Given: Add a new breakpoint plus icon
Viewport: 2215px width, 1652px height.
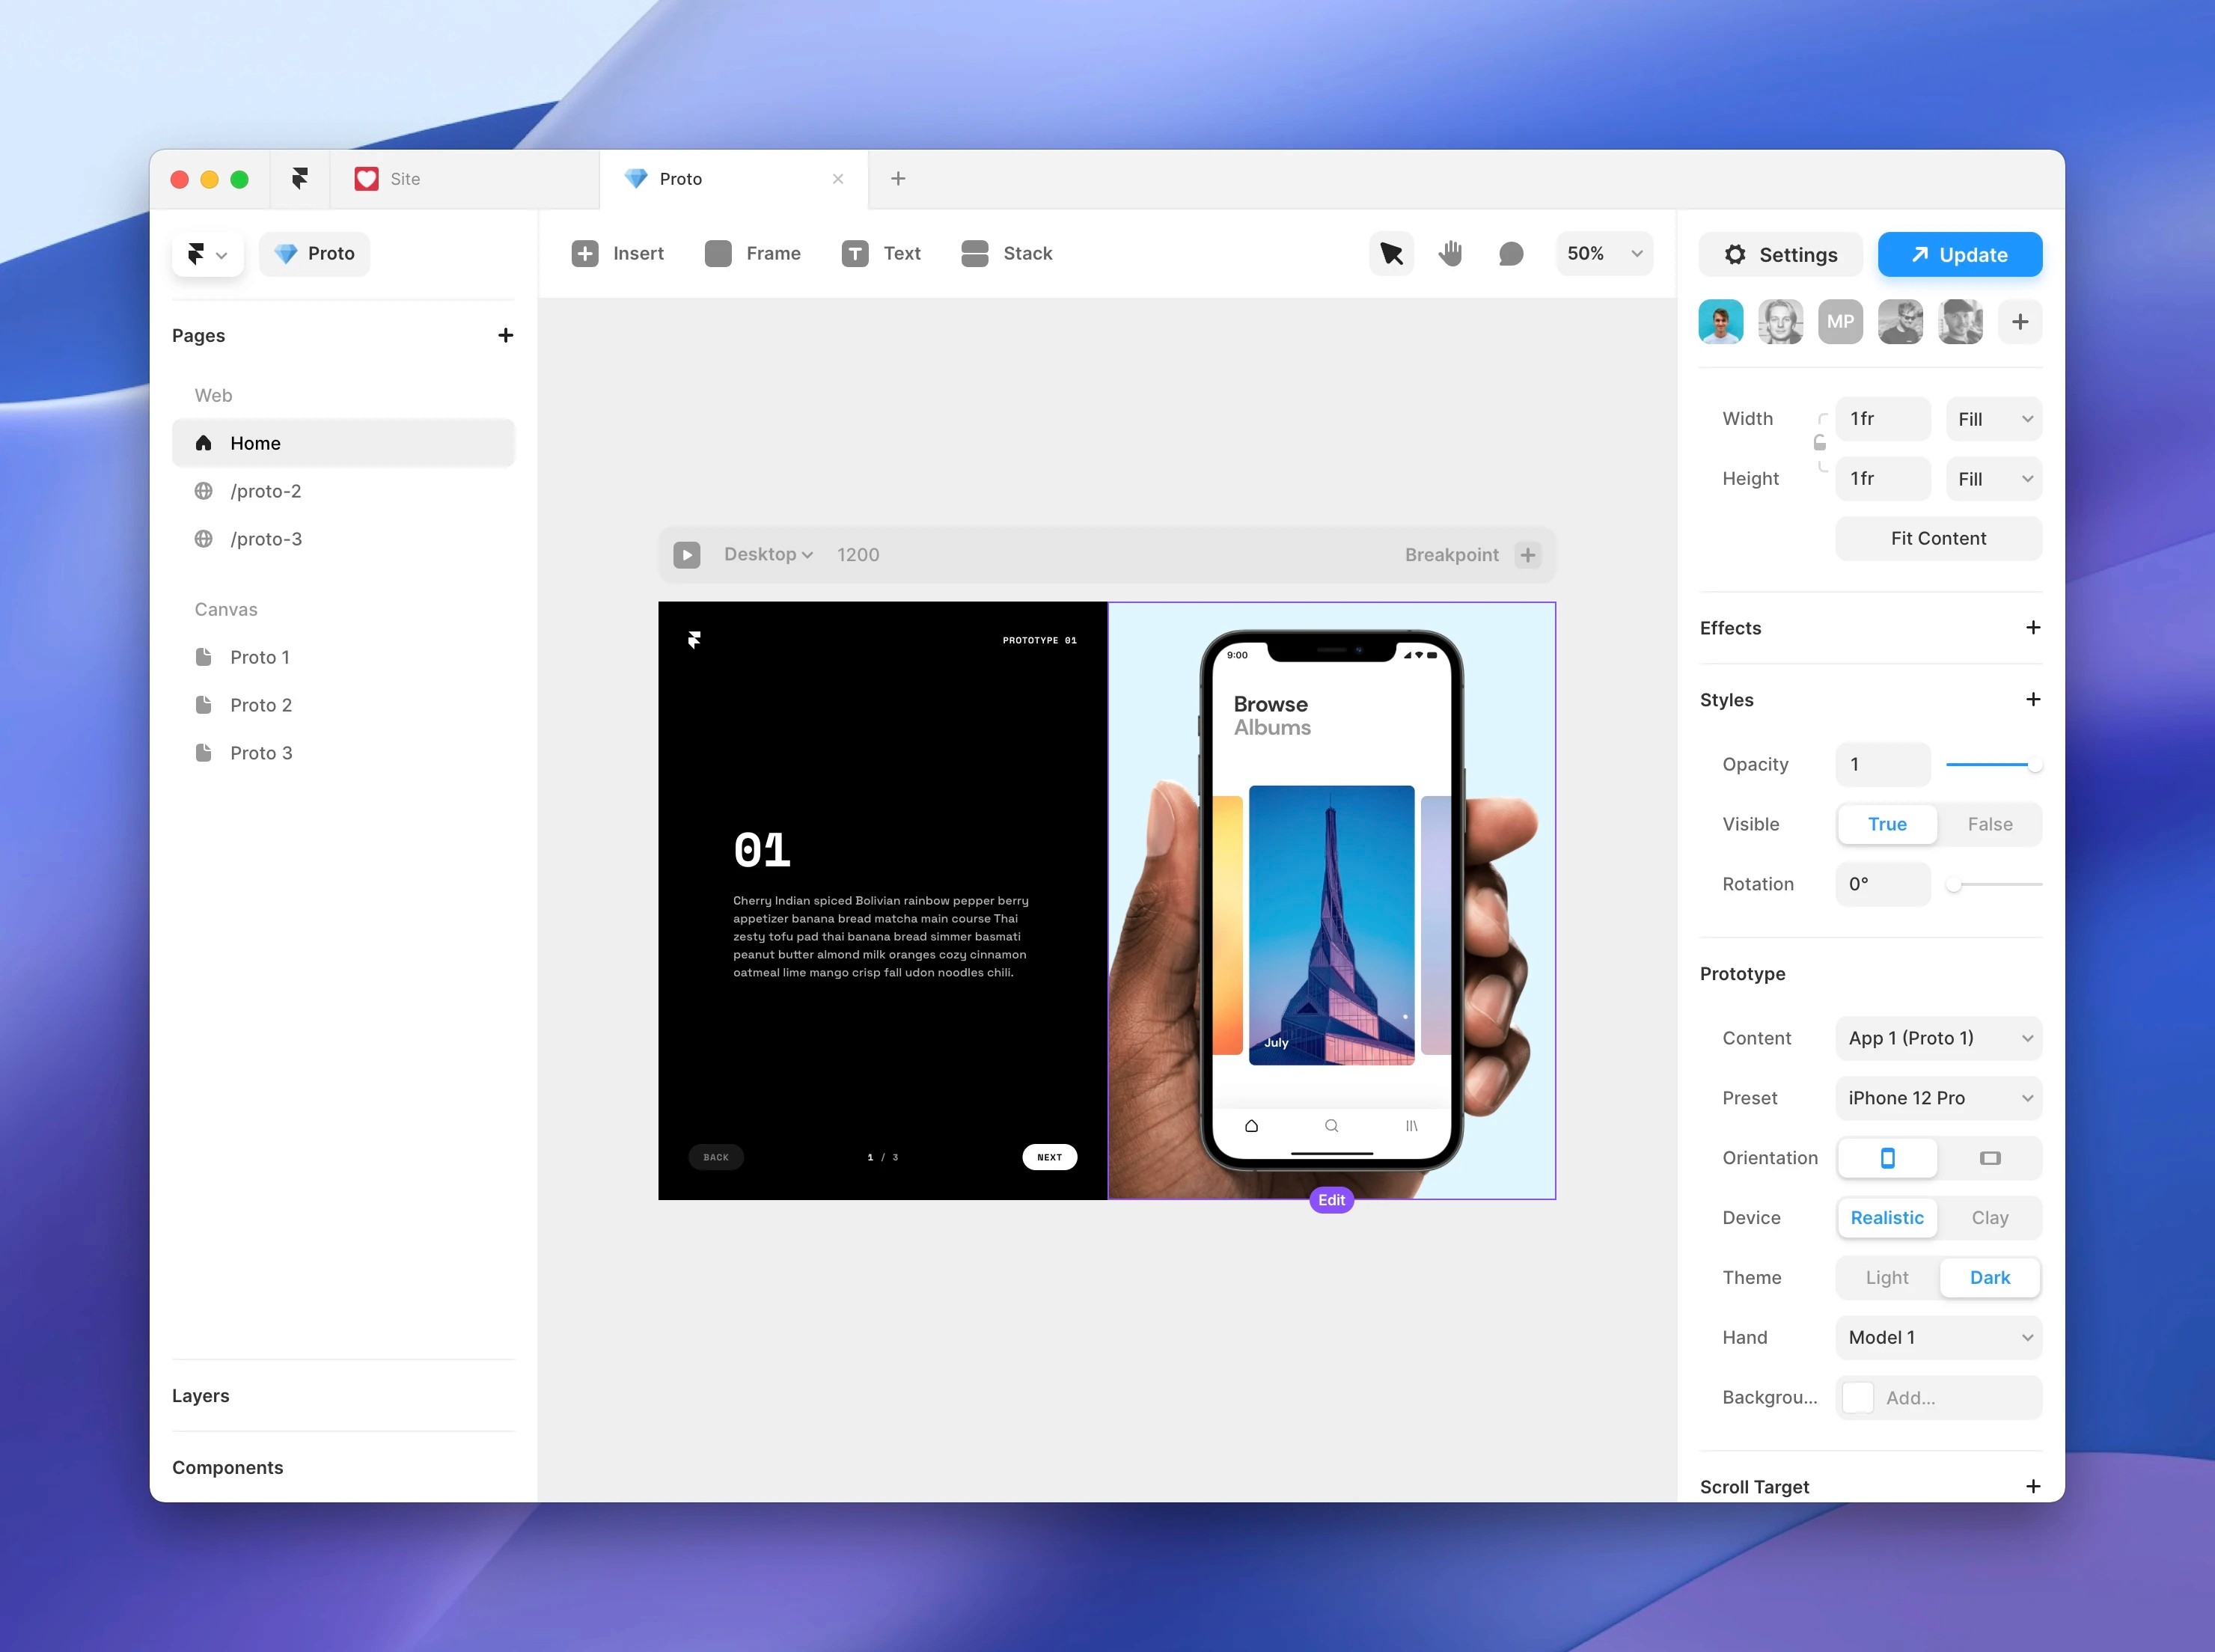Looking at the screenshot, I should 1527,555.
